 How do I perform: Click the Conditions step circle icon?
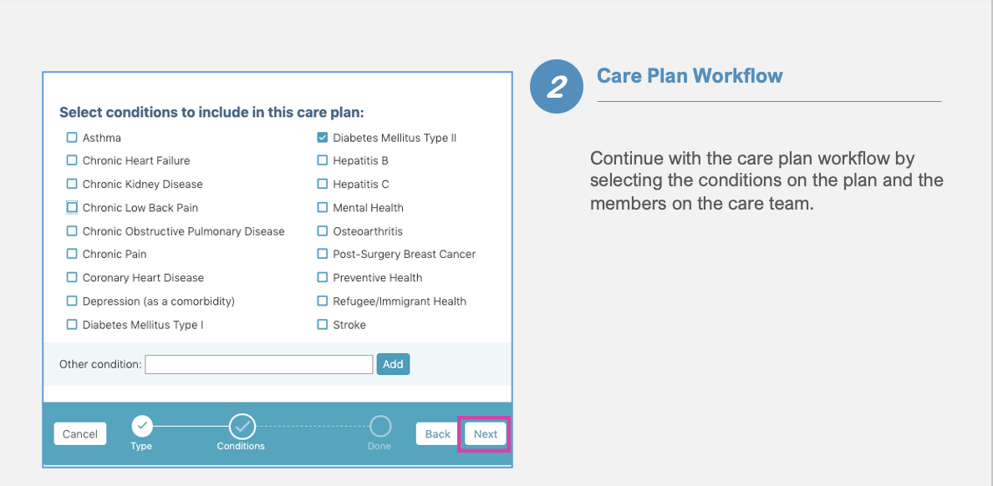242,427
